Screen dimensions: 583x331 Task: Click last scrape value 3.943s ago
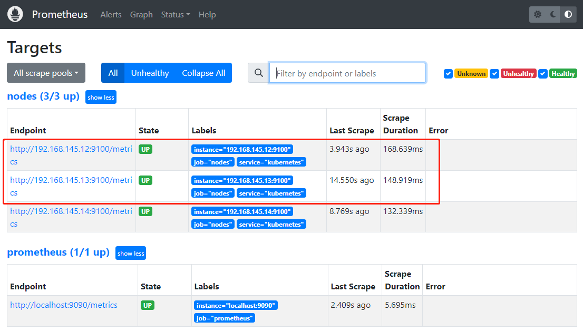pos(349,149)
